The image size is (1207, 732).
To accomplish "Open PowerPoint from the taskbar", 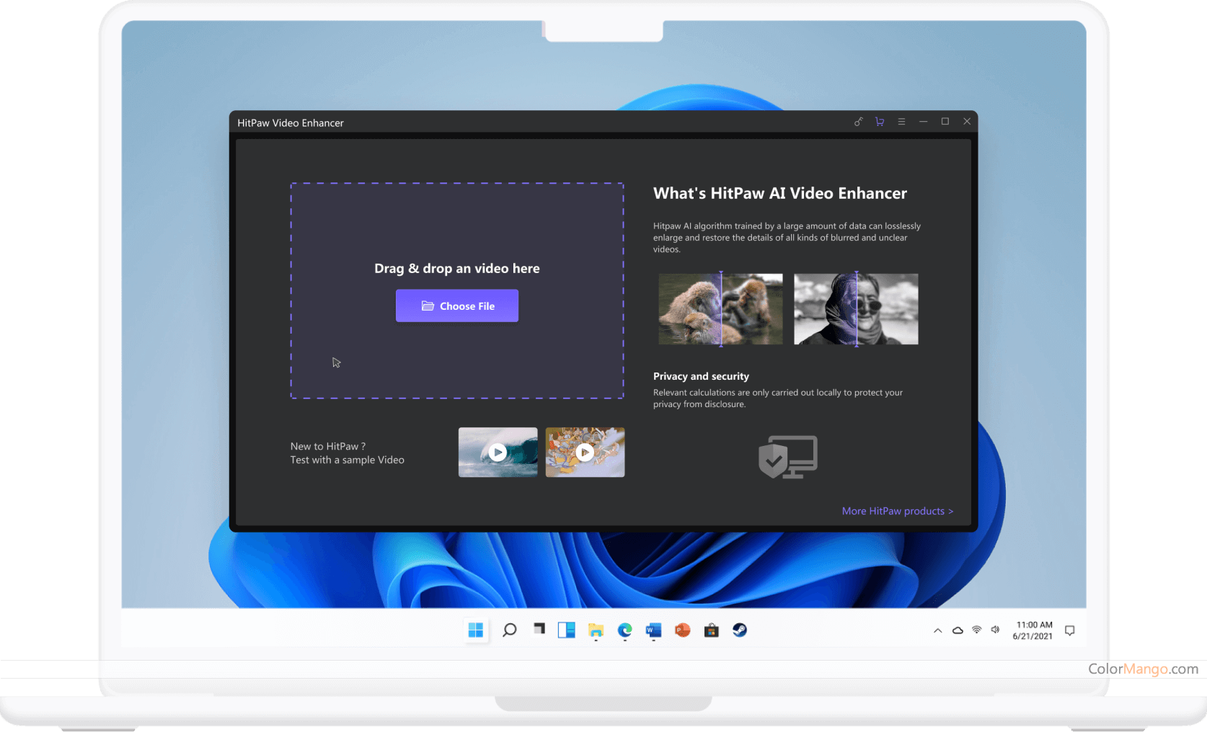I will [682, 630].
